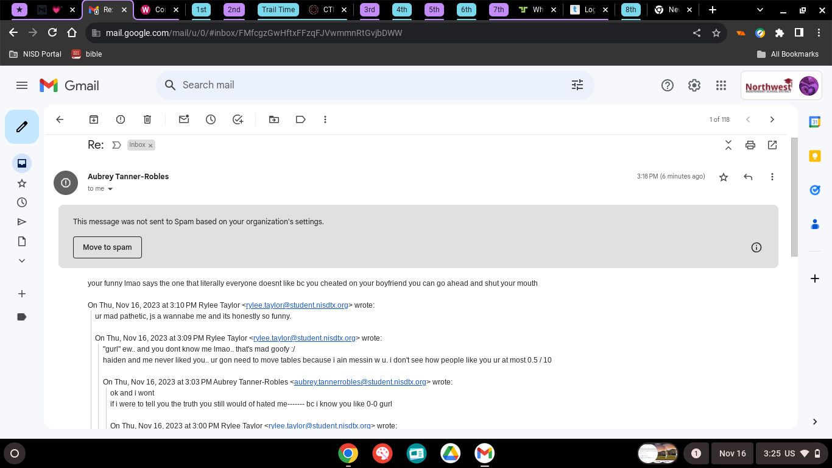Click into the Search mail field
Viewport: 832px width, 468px height.
pos(365,85)
